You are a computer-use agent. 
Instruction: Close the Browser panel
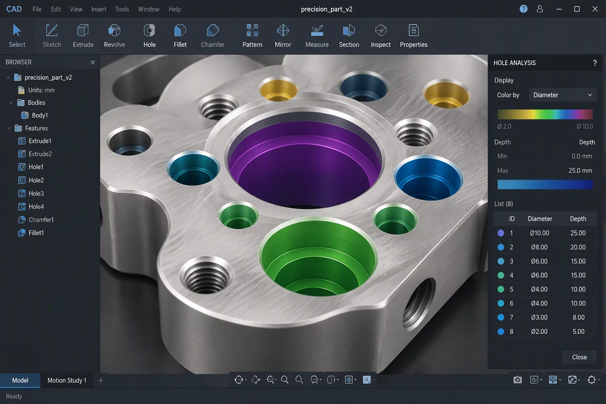point(93,62)
